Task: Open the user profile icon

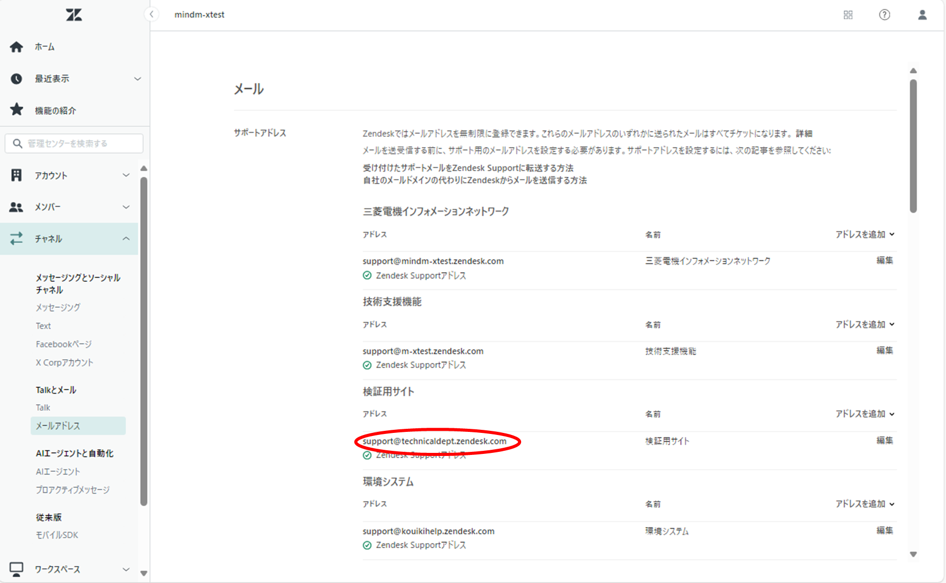Action: [922, 15]
